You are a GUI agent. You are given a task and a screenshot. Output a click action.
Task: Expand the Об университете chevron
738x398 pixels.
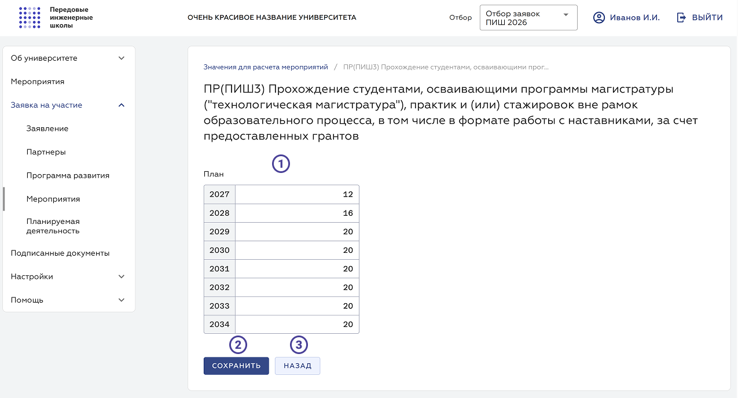[122, 58]
